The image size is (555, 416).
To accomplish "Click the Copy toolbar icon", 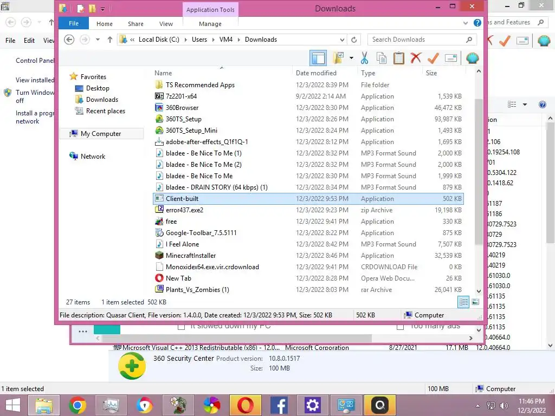I will (x=381, y=58).
